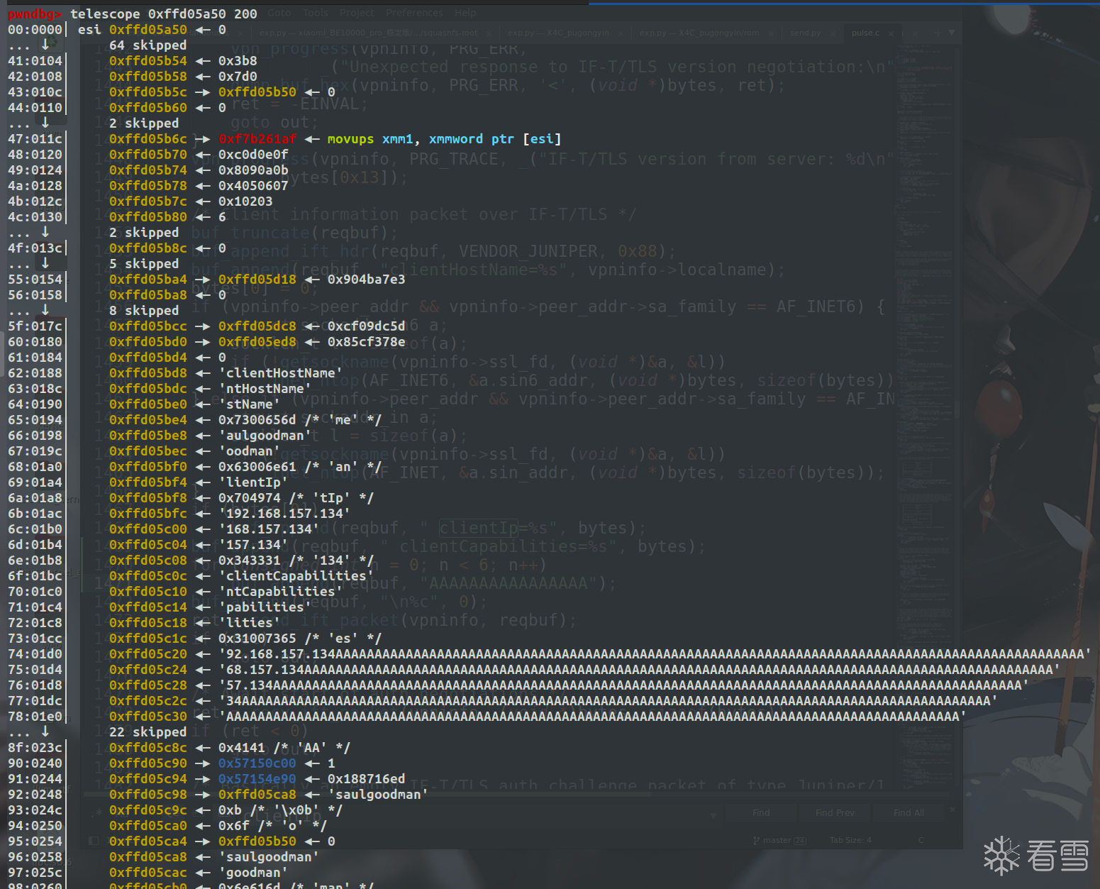
Task: Switch to the pulse.c tab
Action: click(865, 33)
